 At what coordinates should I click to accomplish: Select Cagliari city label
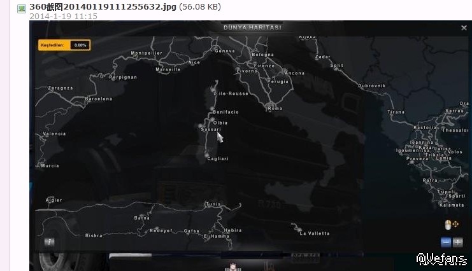218,158
